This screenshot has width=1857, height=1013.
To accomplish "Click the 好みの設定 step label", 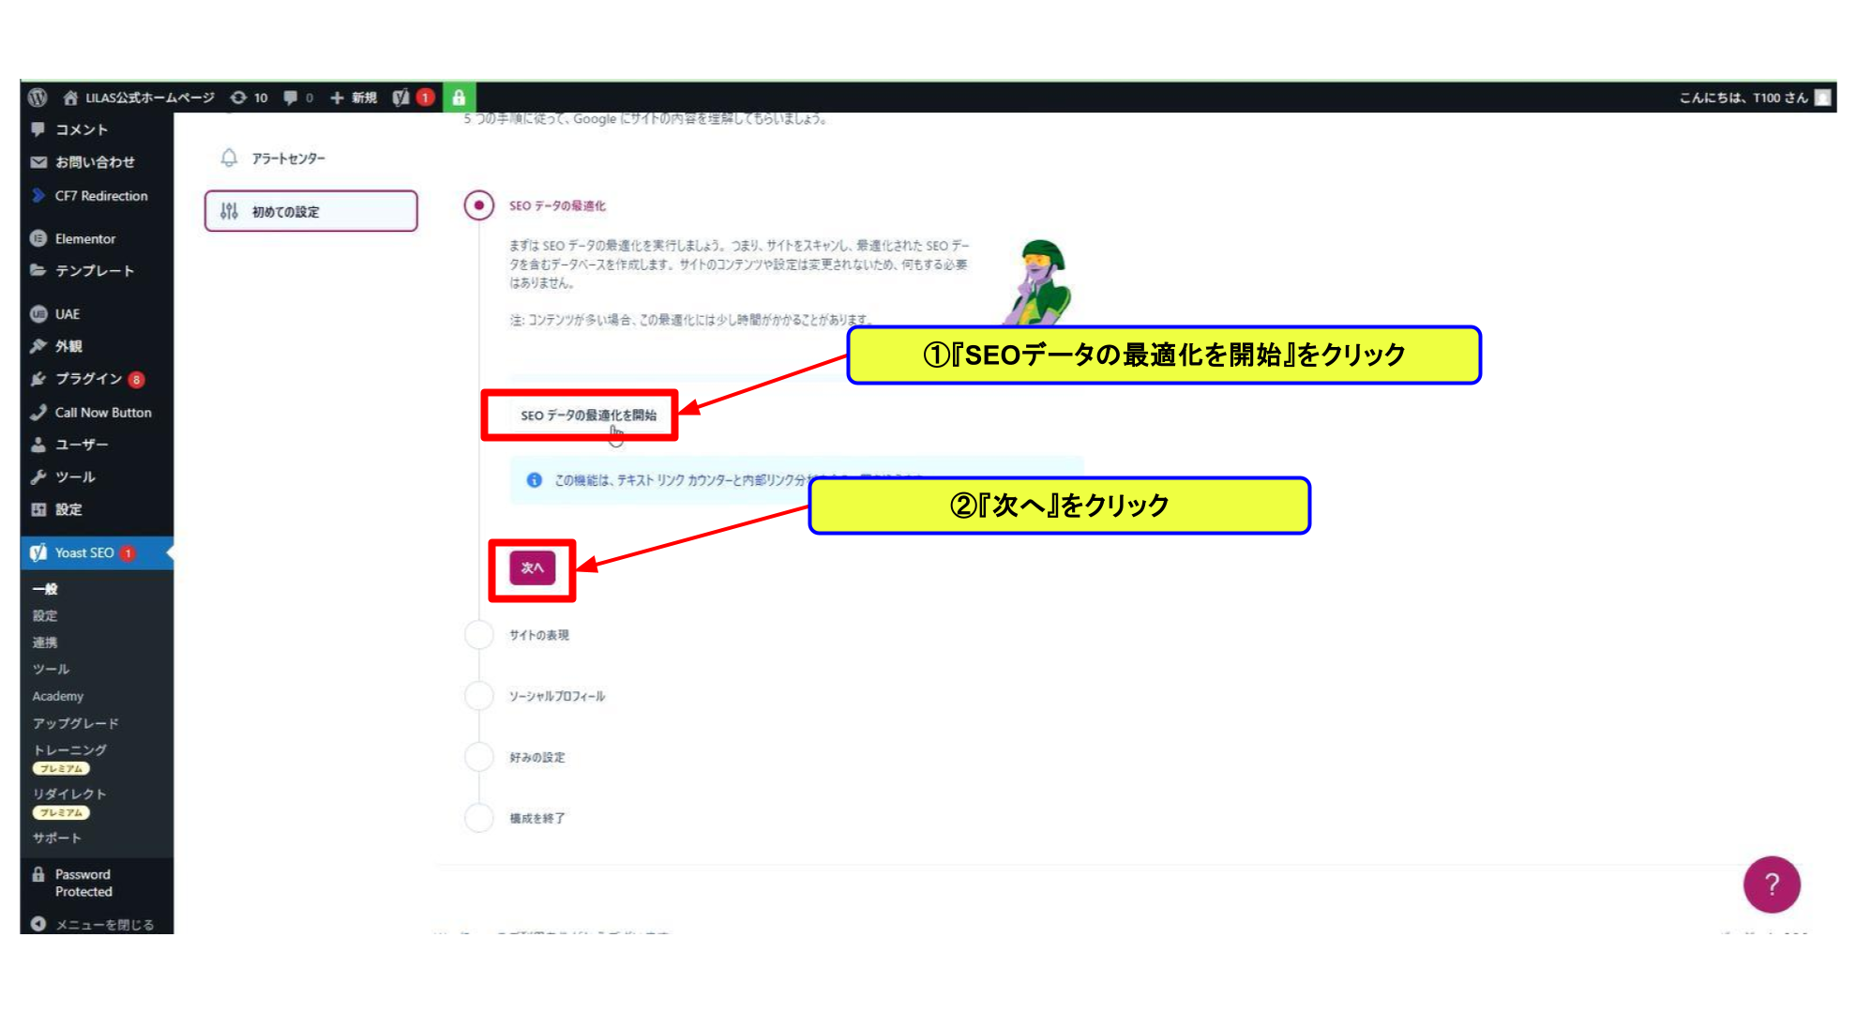I will pos(537,757).
